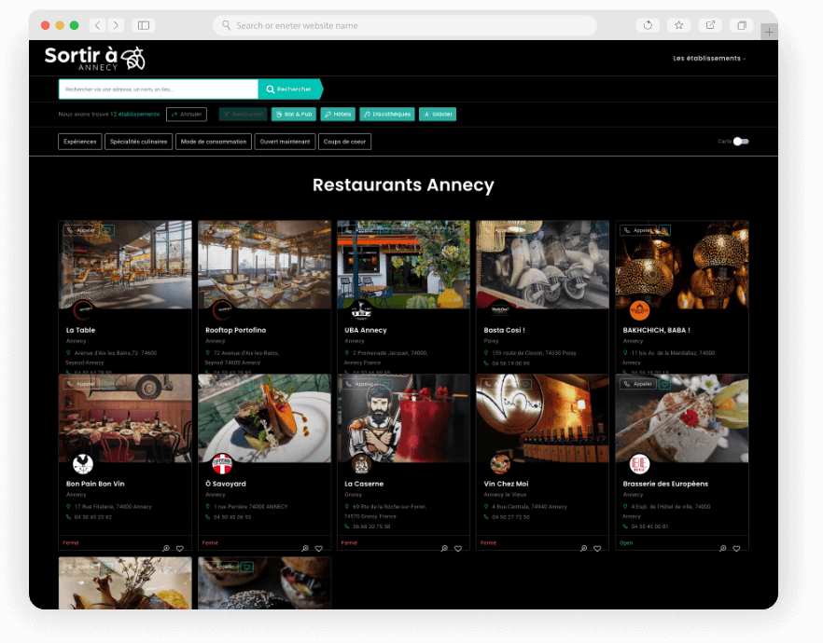Toggle the Glacier category filter
This screenshot has height=643, width=823.
point(438,115)
